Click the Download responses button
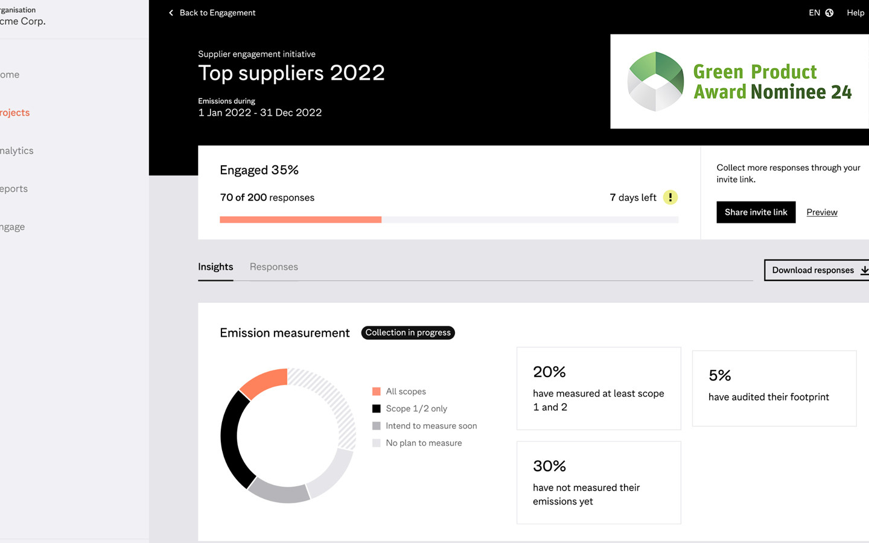 813,270
